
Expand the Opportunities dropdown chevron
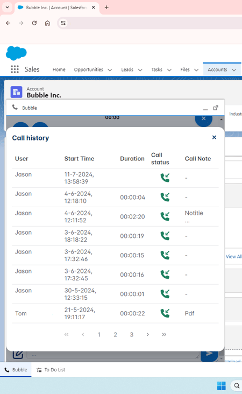pyautogui.click(x=110, y=70)
